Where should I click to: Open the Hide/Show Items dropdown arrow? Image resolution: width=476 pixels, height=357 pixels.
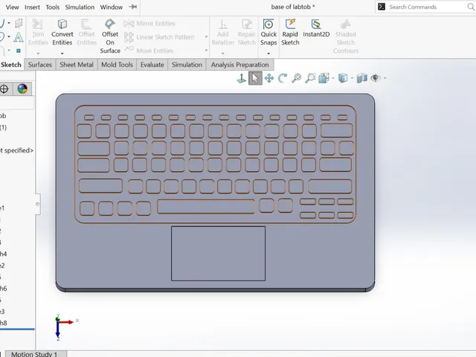pos(385,78)
